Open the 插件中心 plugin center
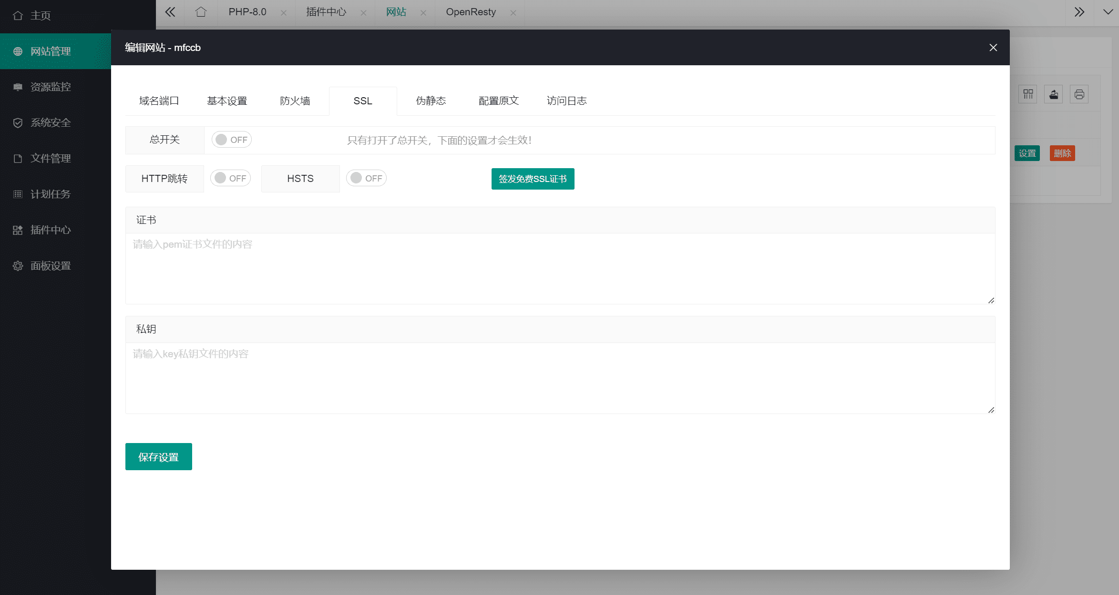The width and height of the screenshot is (1119, 595). pyautogui.click(x=51, y=230)
